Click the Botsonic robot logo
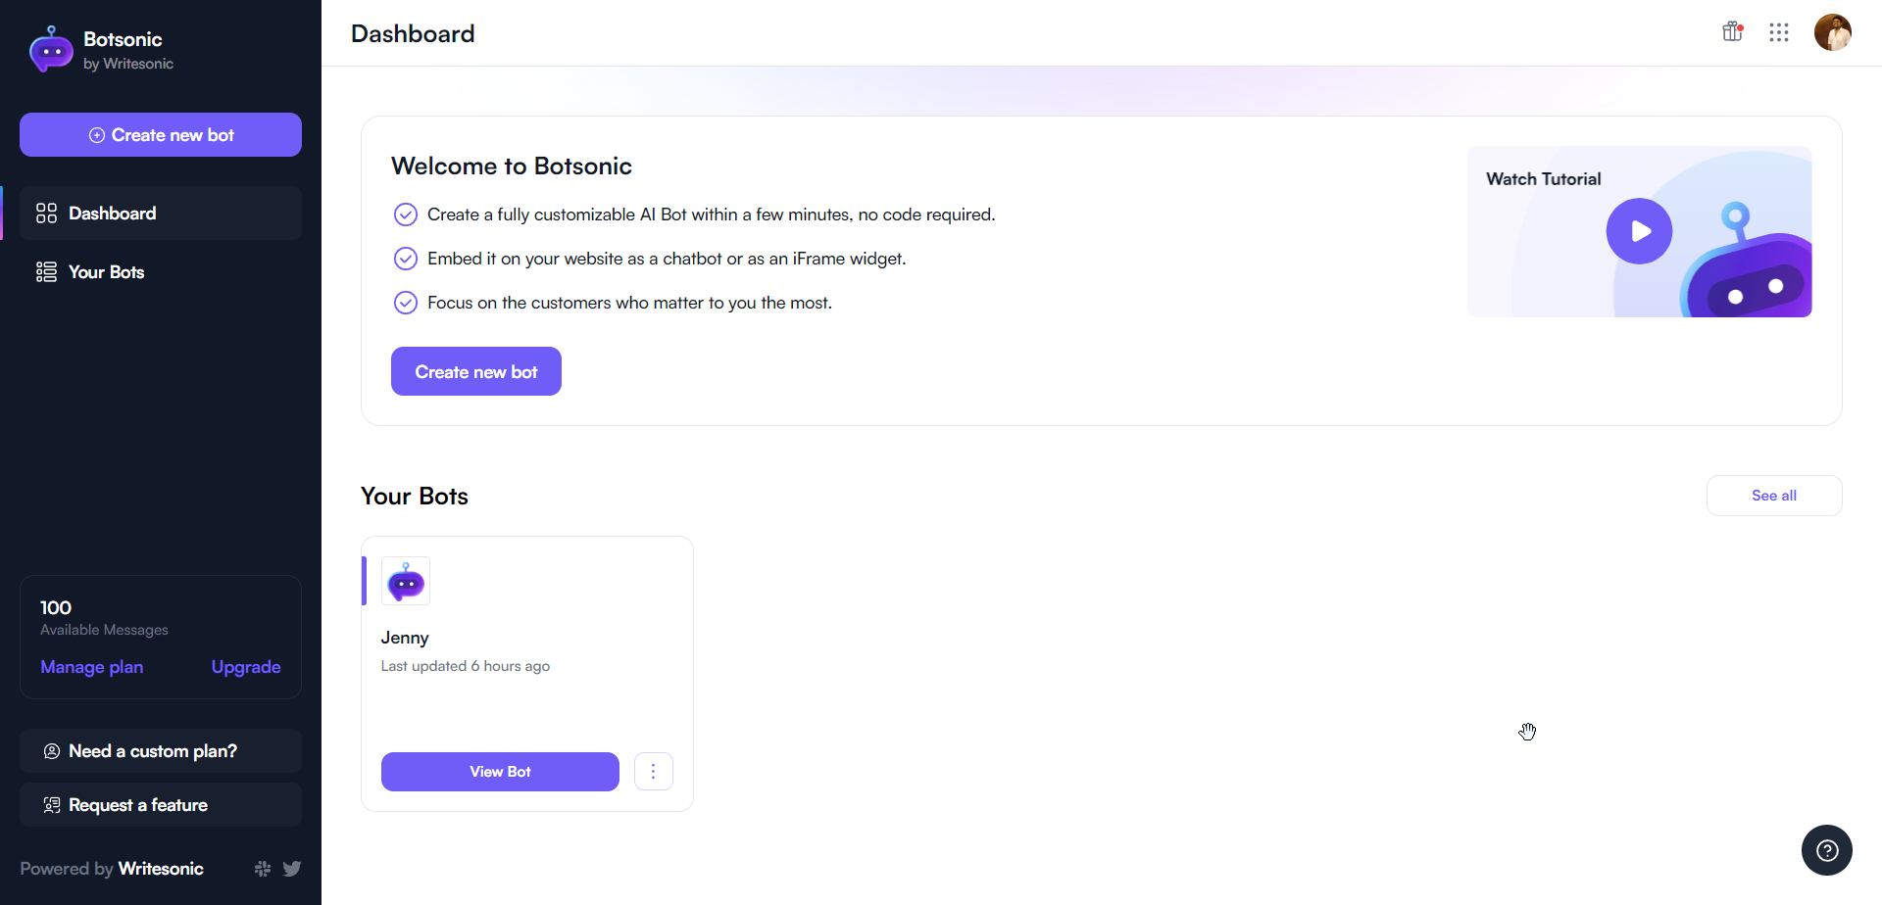This screenshot has width=1882, height=905. [50, 48]
